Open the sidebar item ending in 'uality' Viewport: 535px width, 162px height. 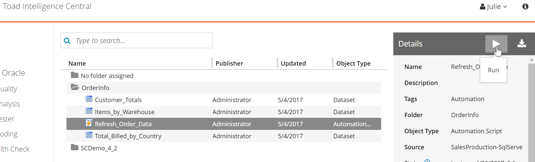[8, 89]
